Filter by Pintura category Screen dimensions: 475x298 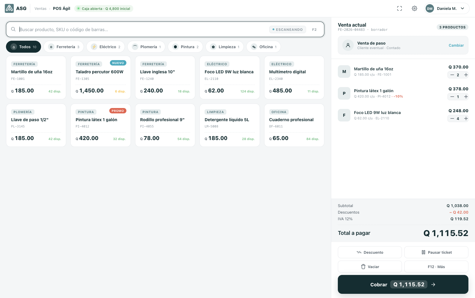[185, 47]
